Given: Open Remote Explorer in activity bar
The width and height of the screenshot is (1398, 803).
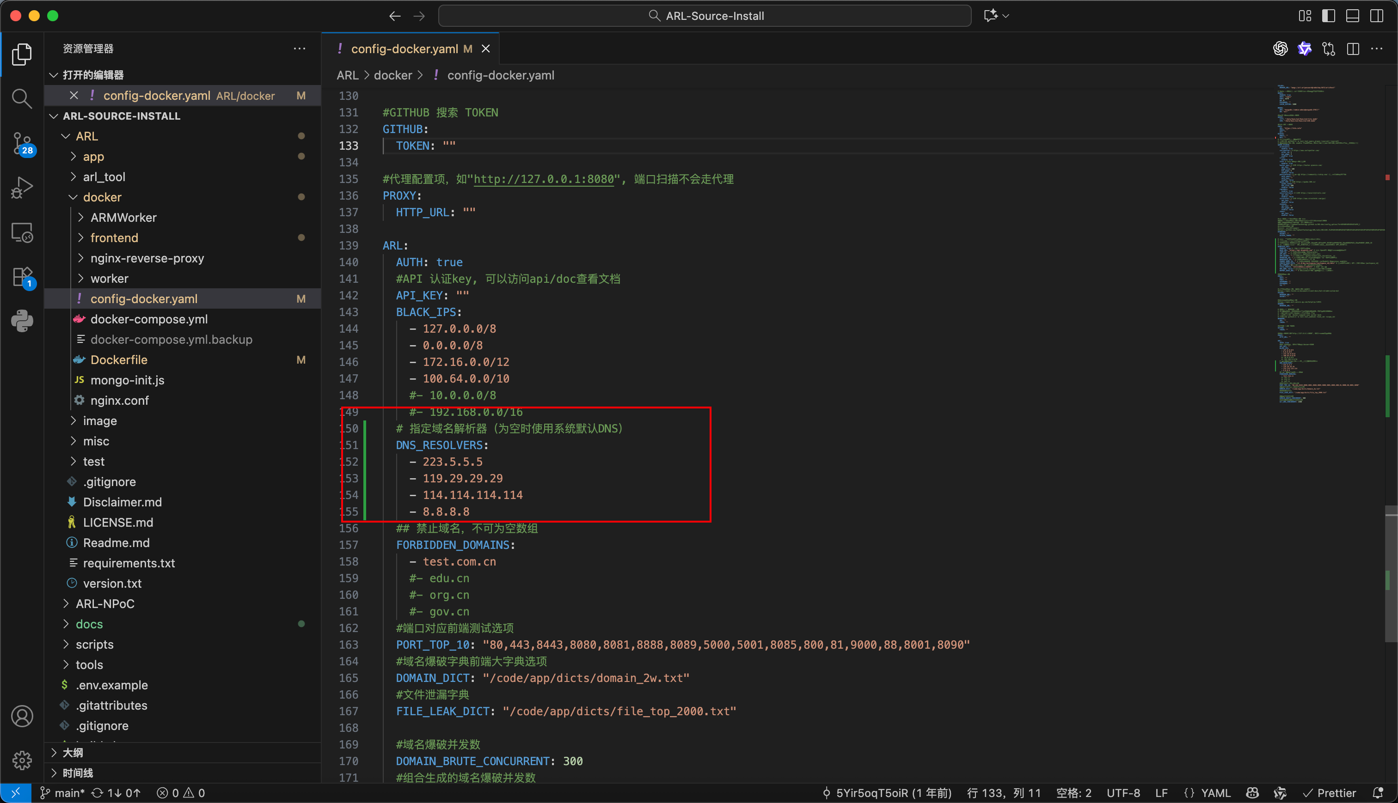Looking at the screenshot, I should point(22,232).
